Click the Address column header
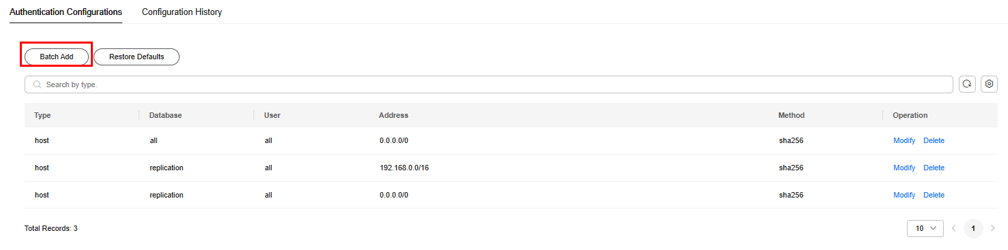The height and width of the screenshot is (250, 1008). (393, 115)
